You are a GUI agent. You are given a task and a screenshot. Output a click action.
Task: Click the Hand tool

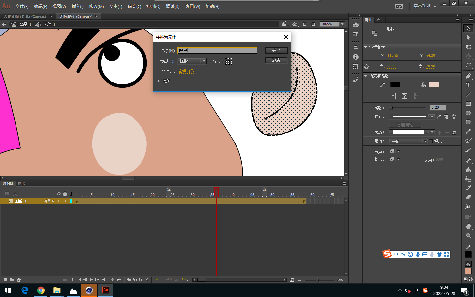click(468, 226)
